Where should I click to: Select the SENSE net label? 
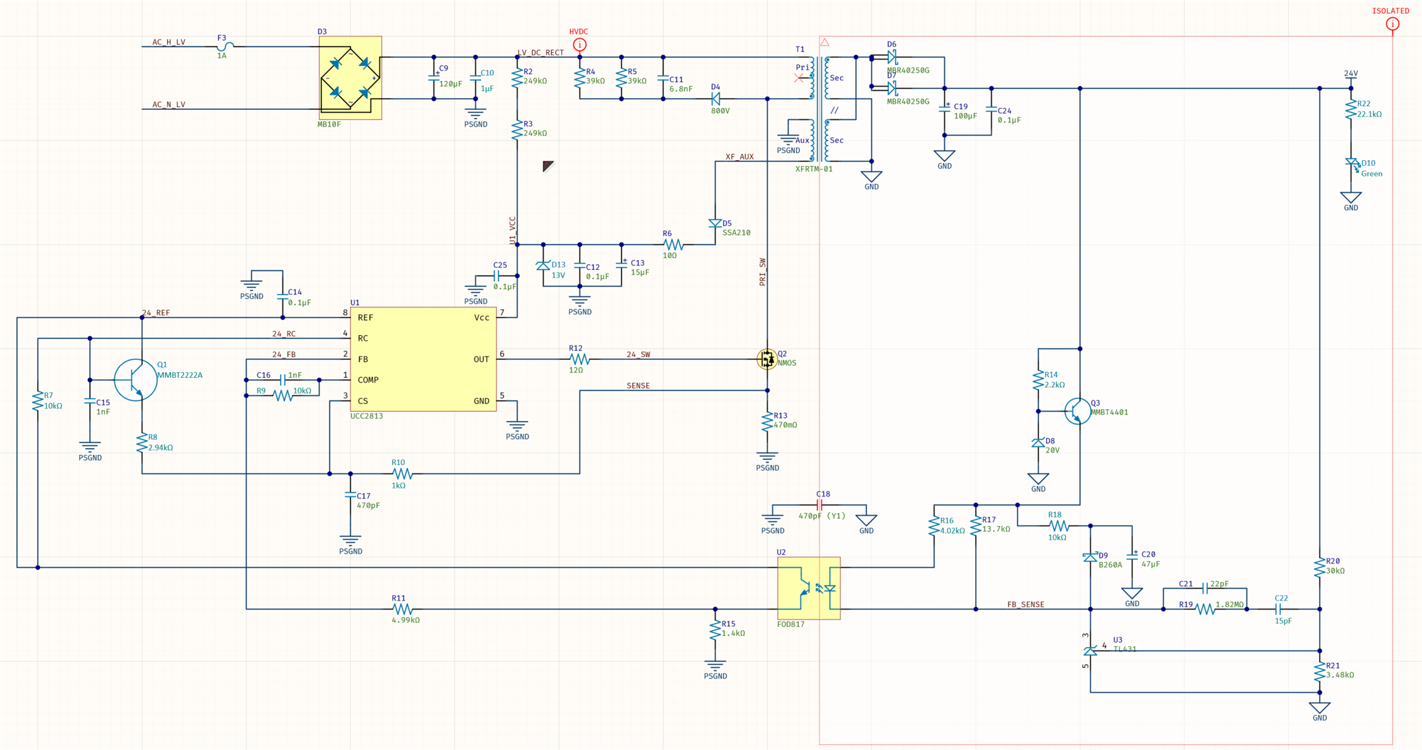click(638, 385)
